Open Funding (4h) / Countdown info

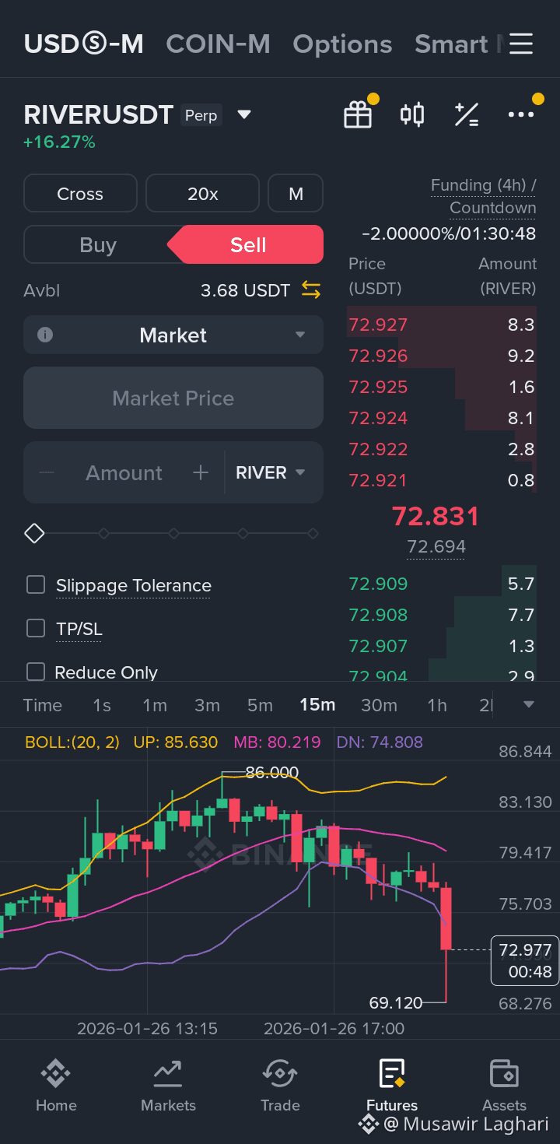[x=483, y=196]
